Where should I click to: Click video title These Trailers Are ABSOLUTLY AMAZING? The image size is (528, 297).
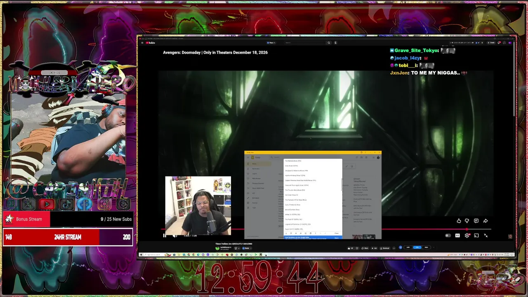point(233,244)
